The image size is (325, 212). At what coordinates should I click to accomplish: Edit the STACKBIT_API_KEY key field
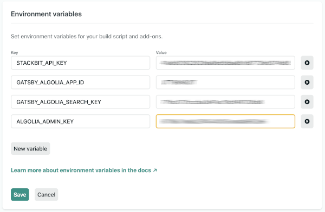click(x=80, y=63)
